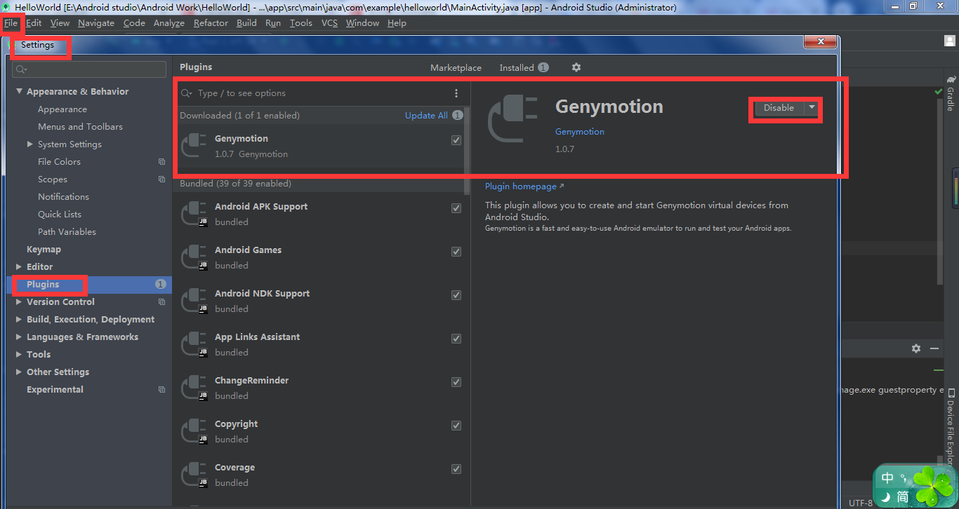Click project-level icon beside File Colors
Screen dimensions: 959x509
tap(162, 162)
